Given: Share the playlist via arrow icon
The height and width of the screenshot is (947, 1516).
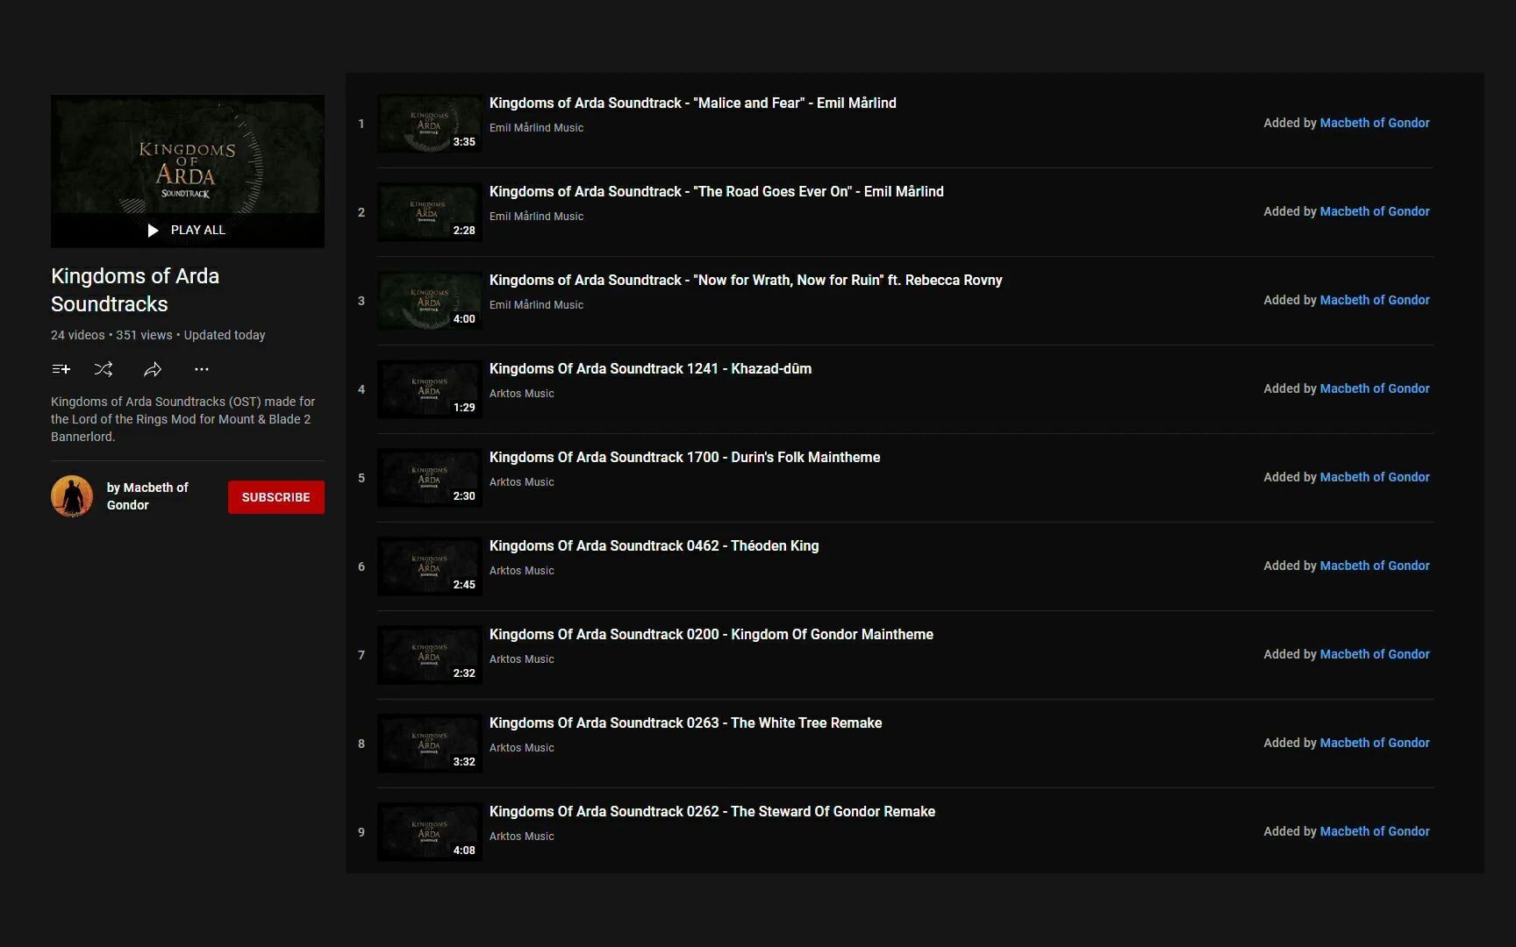Looking at the screenshot, I should [153, 369].
